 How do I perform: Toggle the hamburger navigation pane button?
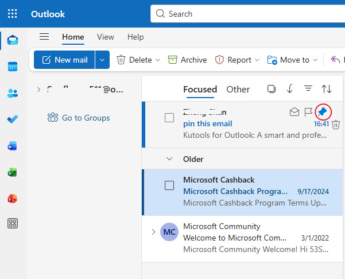(x=44, y=37)
